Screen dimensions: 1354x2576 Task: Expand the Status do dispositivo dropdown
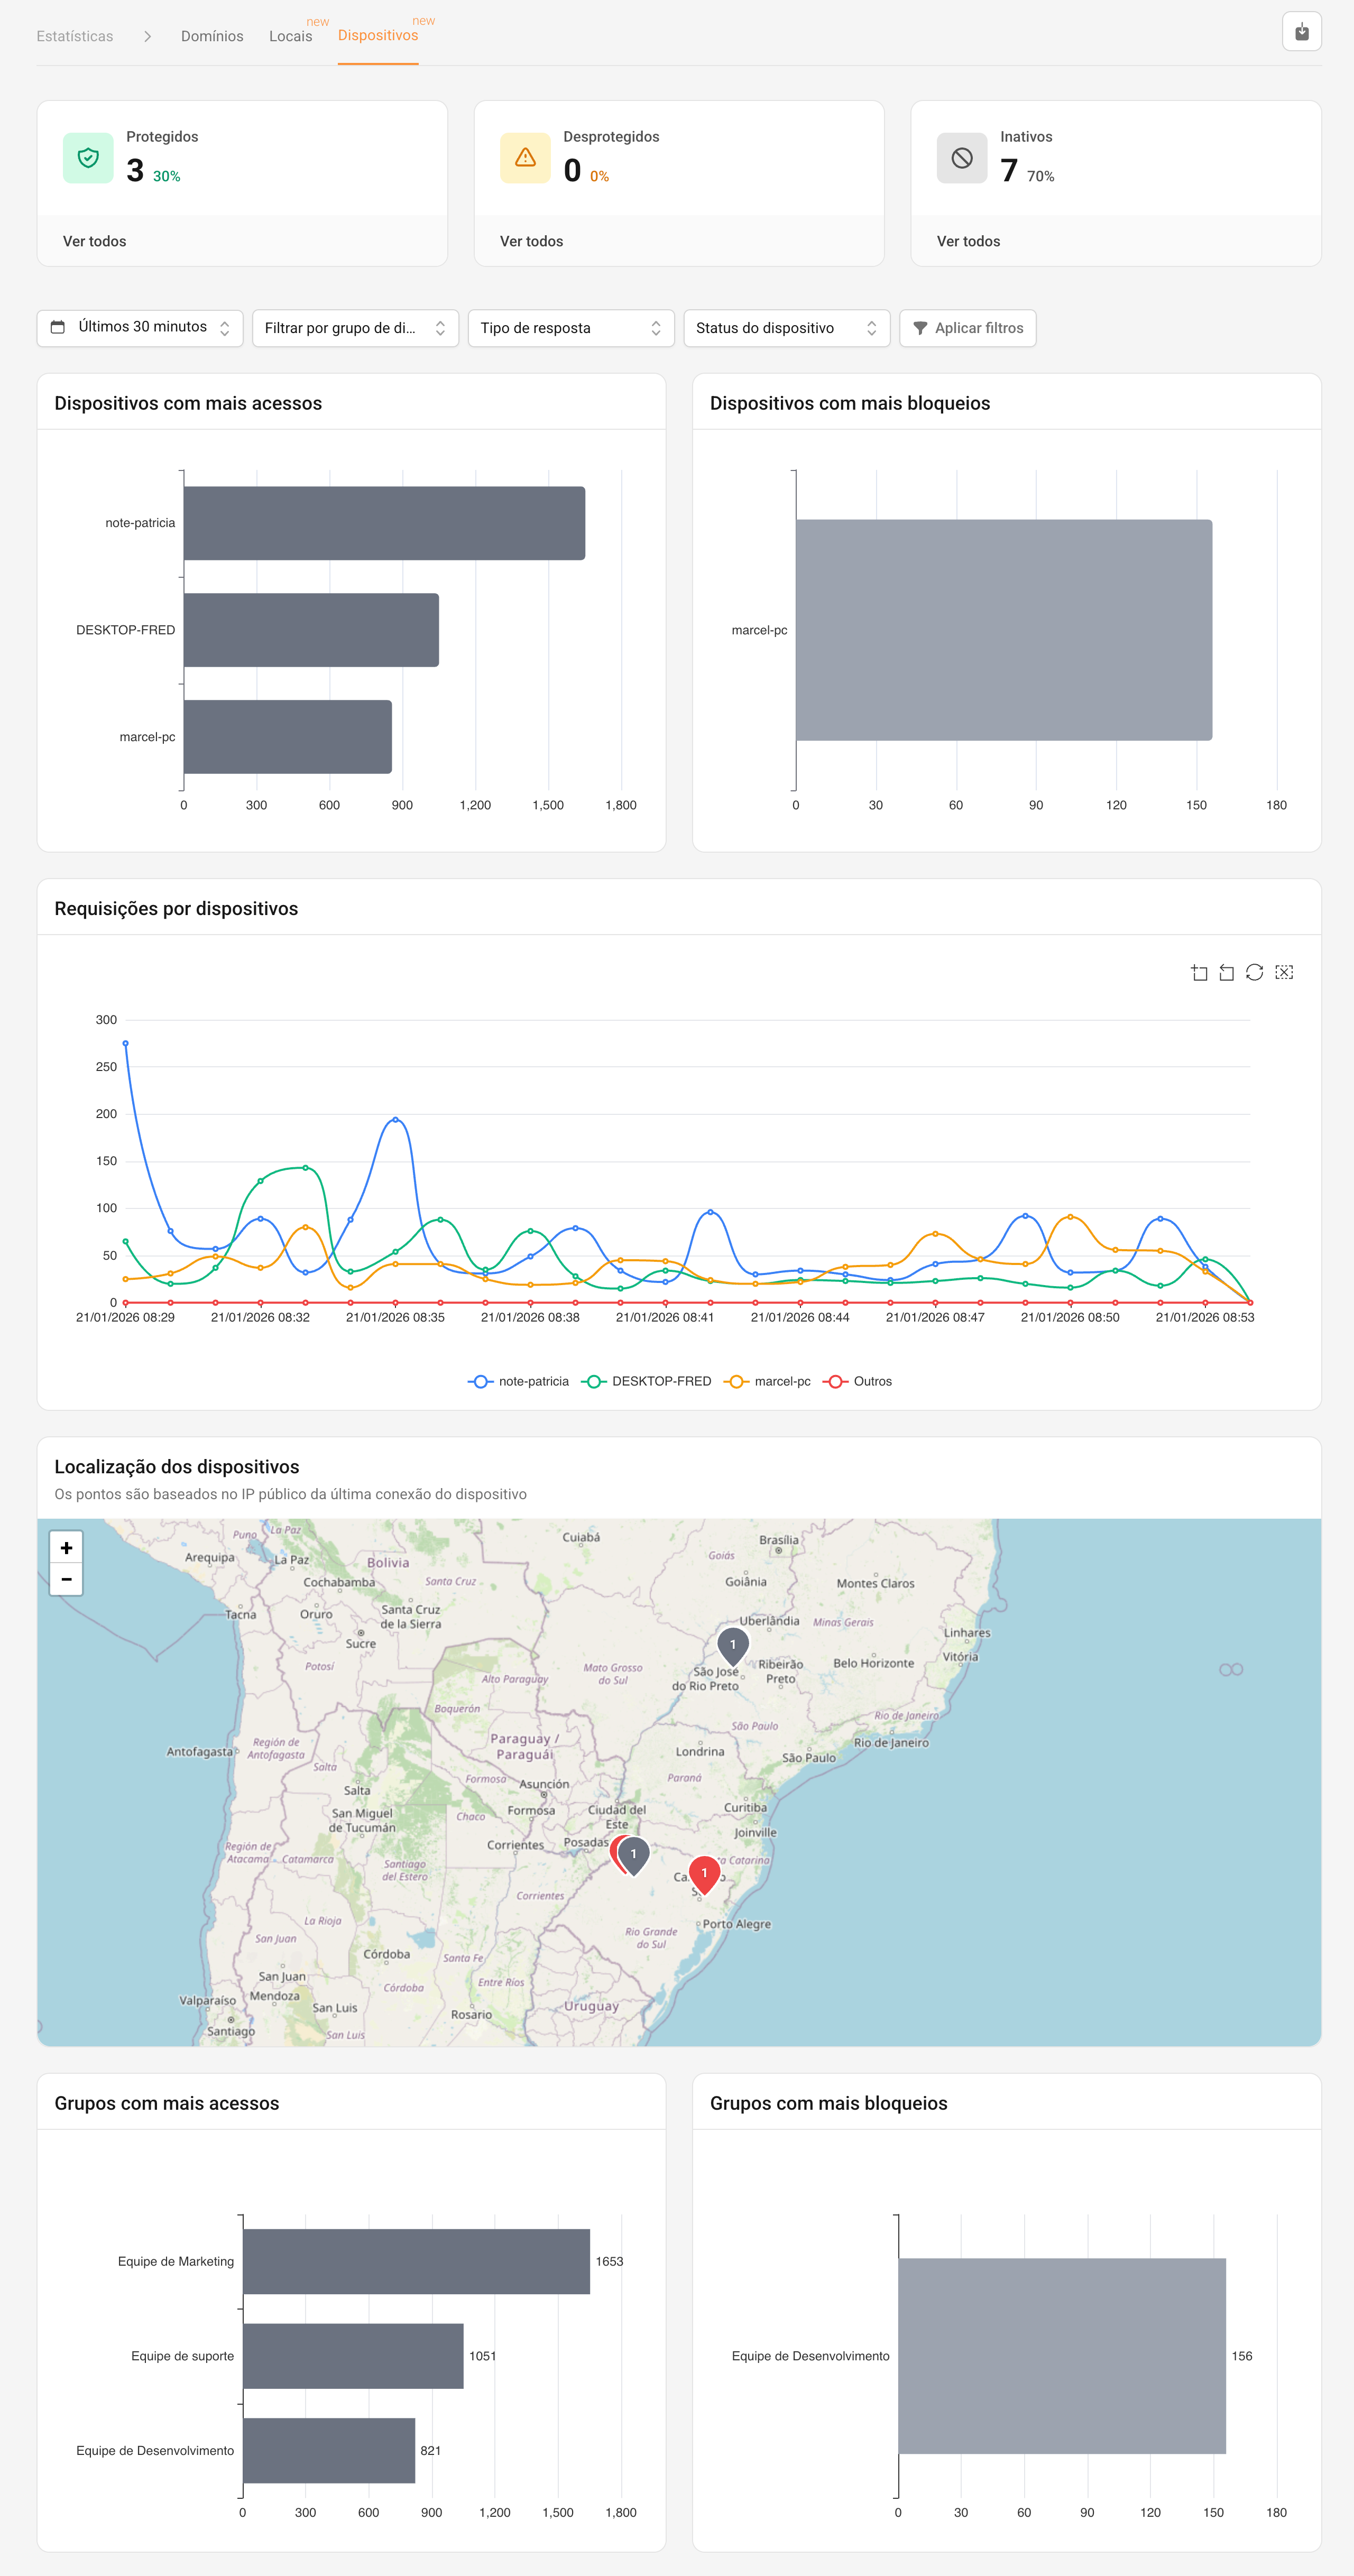(786, 328)
